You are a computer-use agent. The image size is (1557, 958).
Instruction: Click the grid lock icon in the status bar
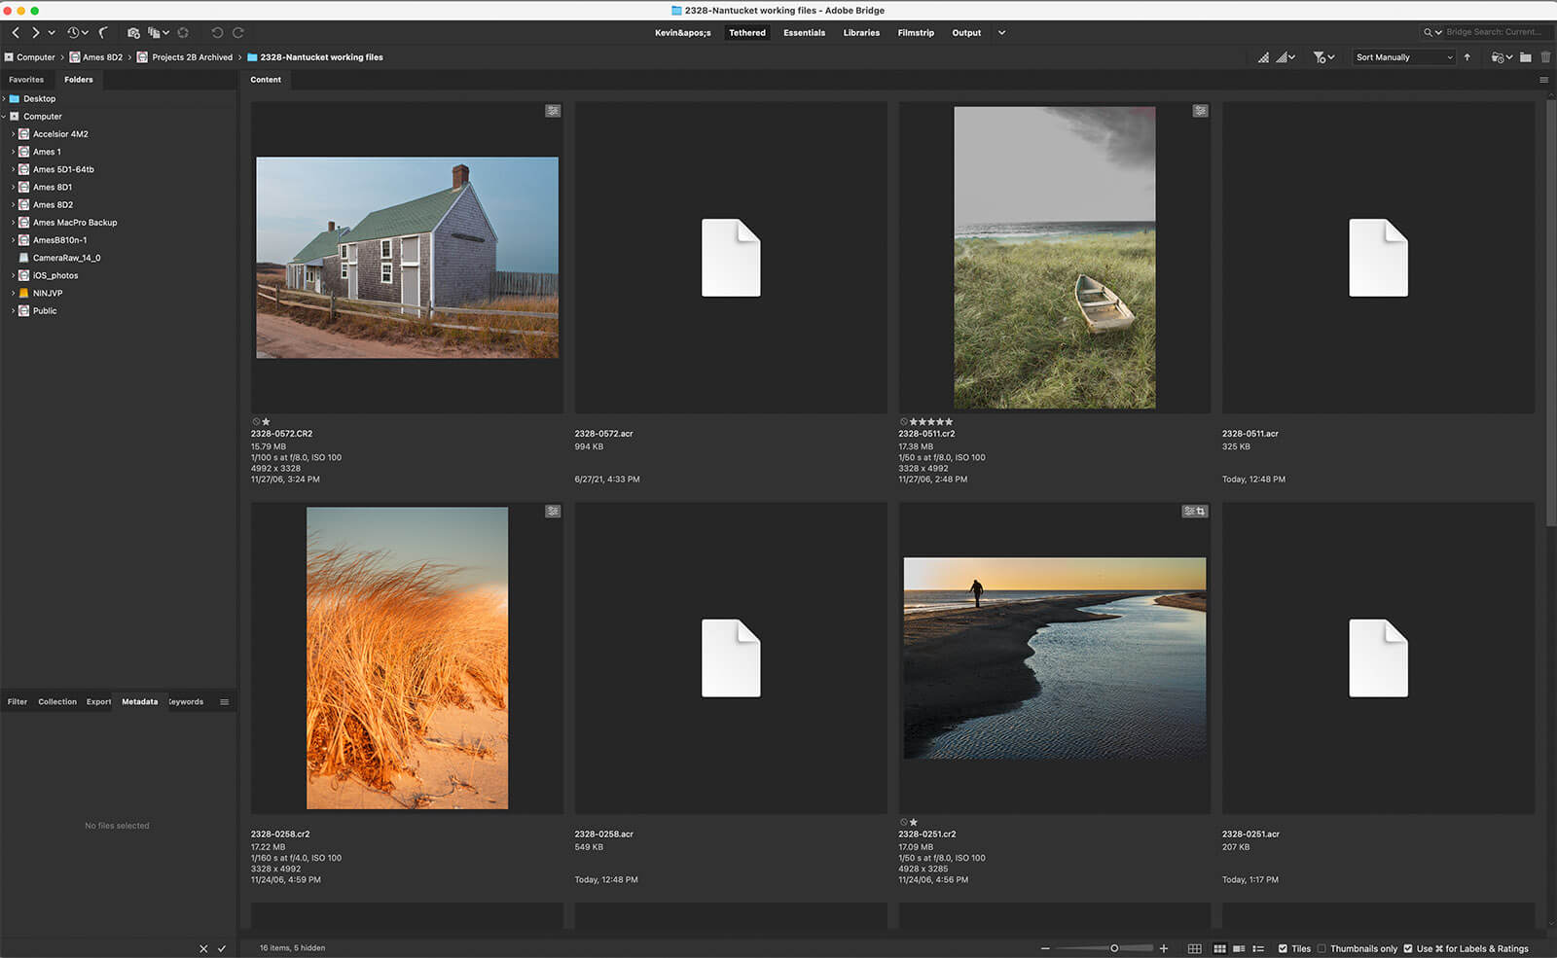[1194, 948]
